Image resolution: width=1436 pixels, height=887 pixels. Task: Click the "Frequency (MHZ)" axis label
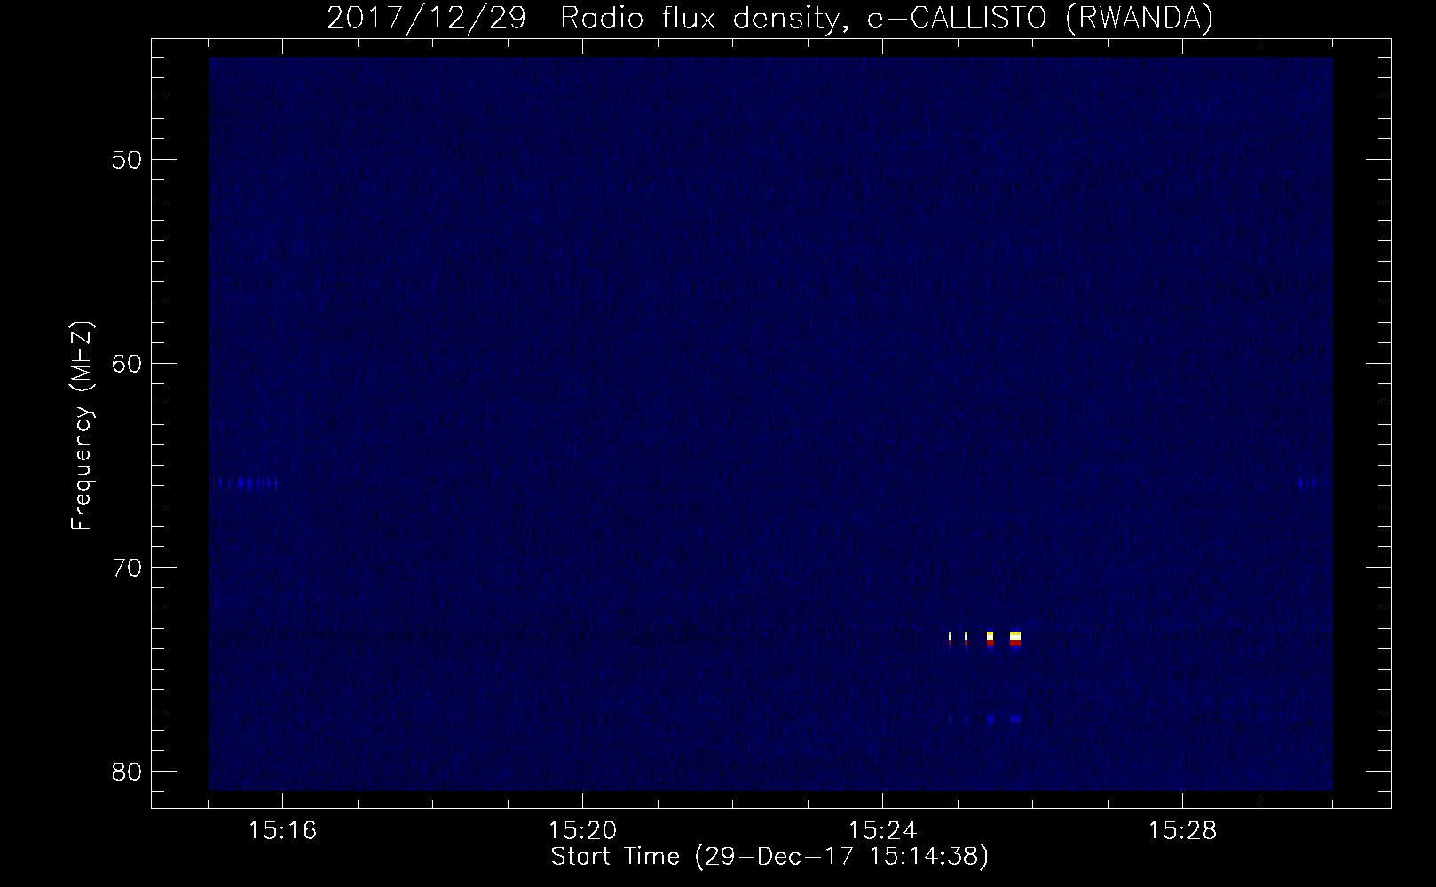(x=82, y=426)
